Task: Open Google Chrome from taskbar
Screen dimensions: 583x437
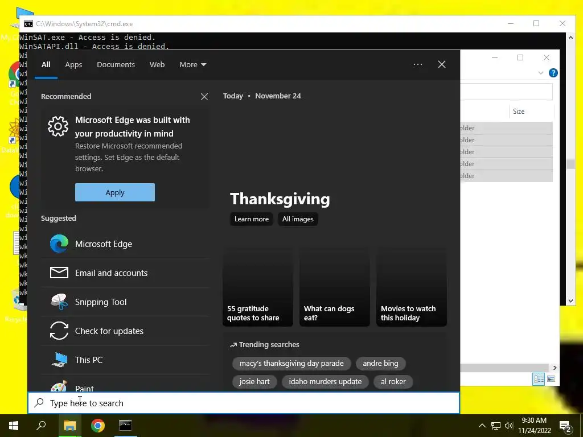Action: [x=98, y=426]
